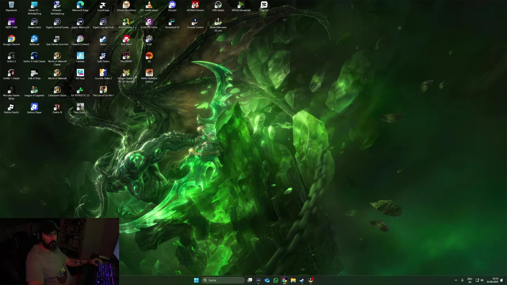
Task: Open the CapCut desktop icon
Action: 264,6
